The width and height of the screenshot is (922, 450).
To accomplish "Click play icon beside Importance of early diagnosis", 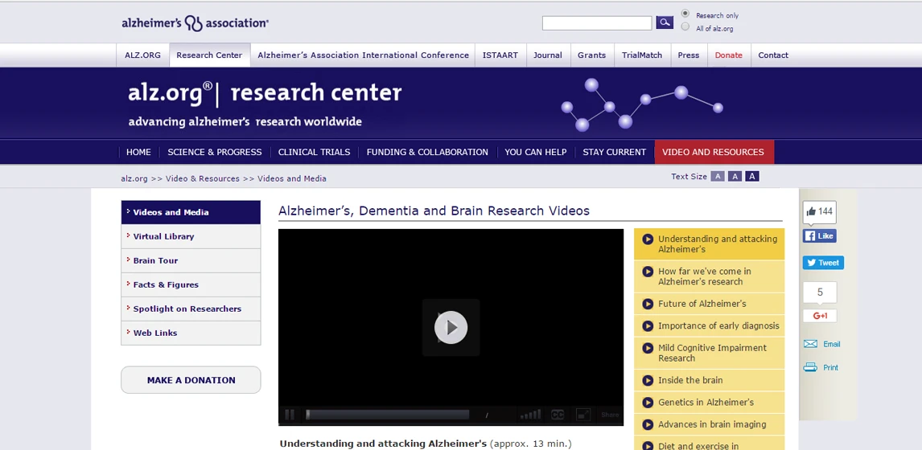I will (x=648, y=325).
